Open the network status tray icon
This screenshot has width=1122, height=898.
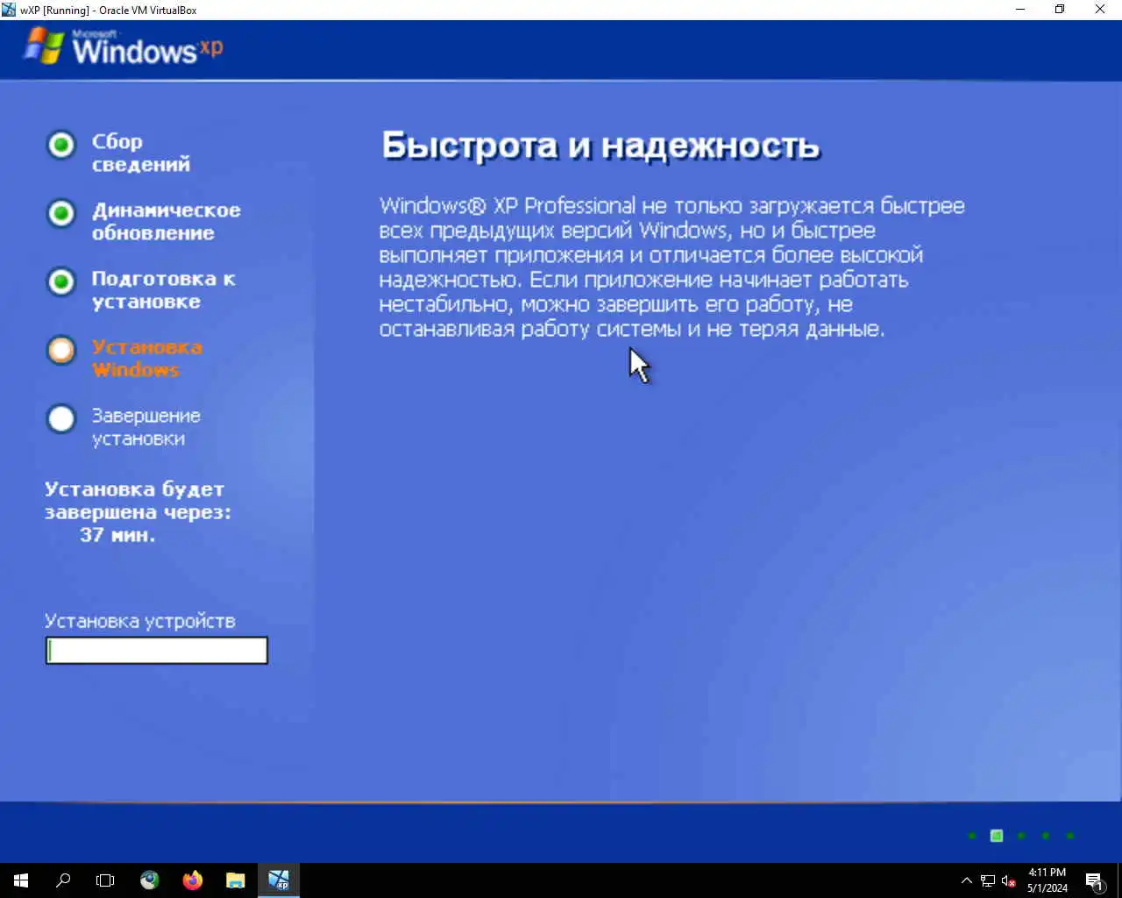tap(988, 880)
